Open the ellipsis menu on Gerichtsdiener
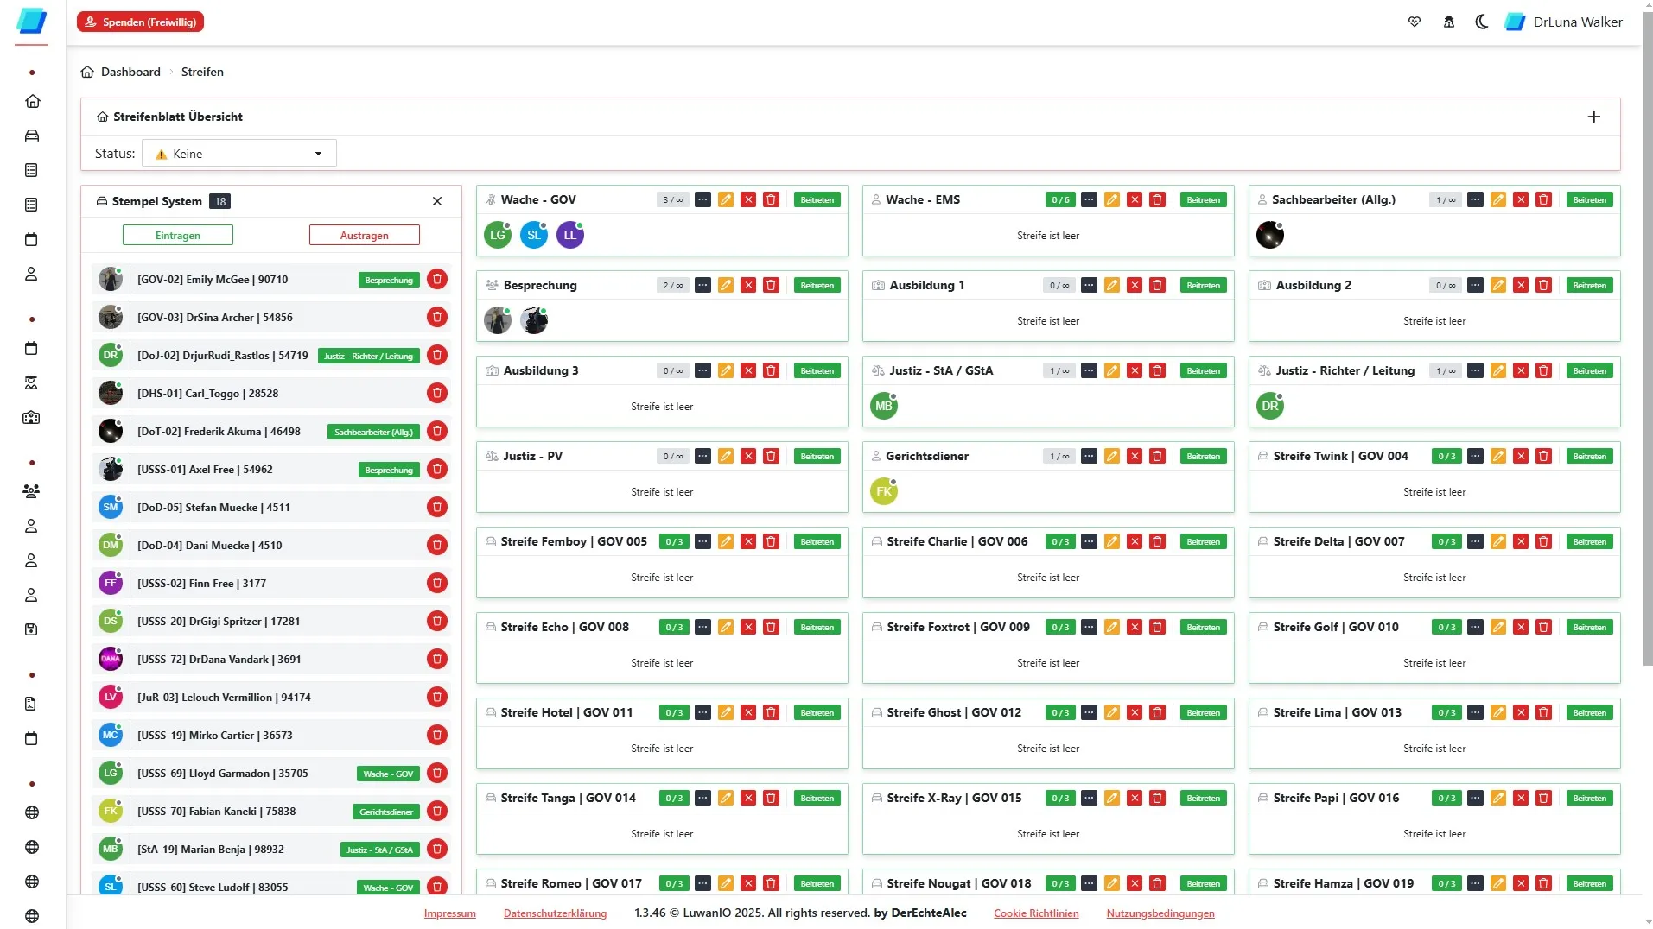Image resolution: width=1653 pixels, height=929 pixels. tap(1088, 456)
